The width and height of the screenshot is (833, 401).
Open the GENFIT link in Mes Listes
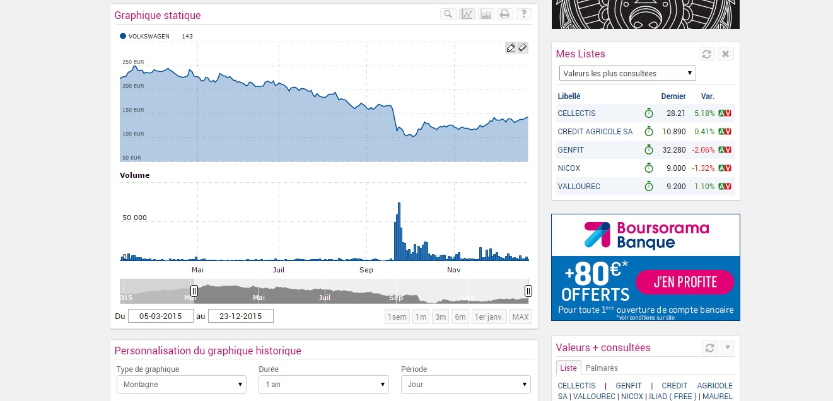click(x=571, y=150)
